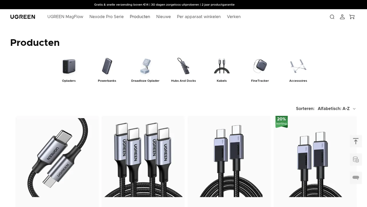367x207 pixels.
Task: Click the Powerbanks text label
Action: [107, 81]
